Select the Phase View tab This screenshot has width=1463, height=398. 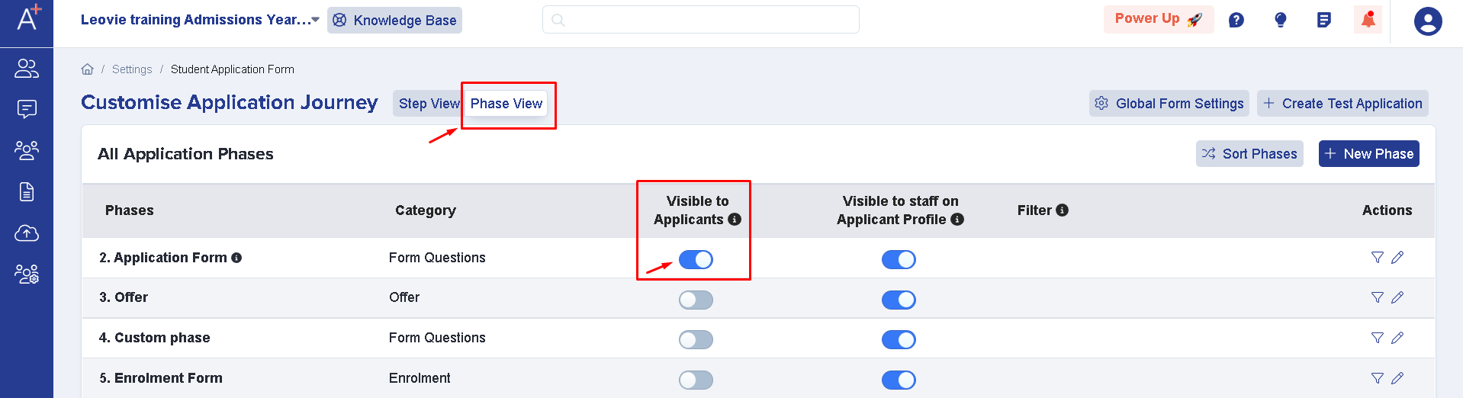click(x=506, y=104)
